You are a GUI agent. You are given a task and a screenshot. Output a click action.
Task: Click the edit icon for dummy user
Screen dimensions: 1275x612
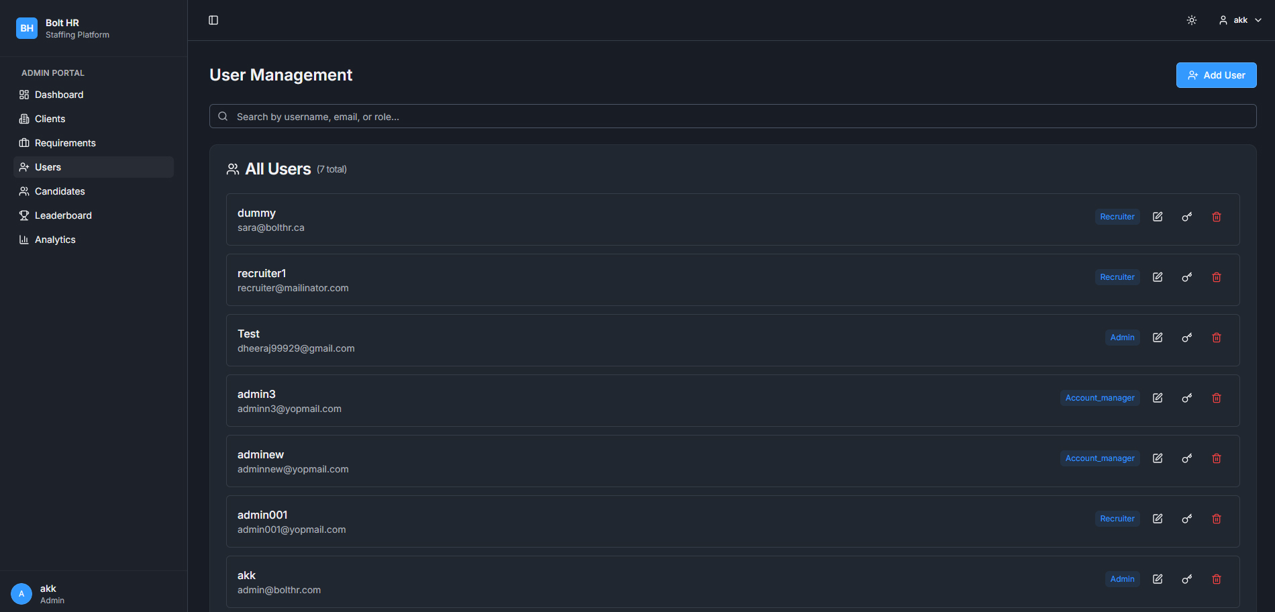point(1158,217)
